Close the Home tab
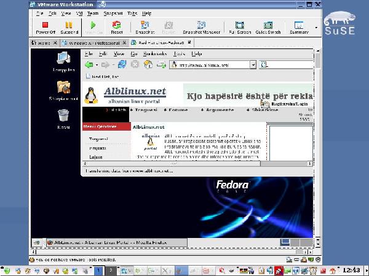The width and height of the screenshot is (369, 276). click(x=55, y=43)
